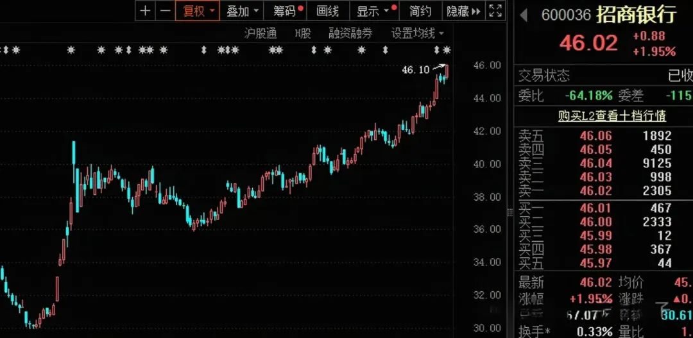Screen dimensions: 693x338
Task: Select the H股 tab
Action: (x=302, y=33)
